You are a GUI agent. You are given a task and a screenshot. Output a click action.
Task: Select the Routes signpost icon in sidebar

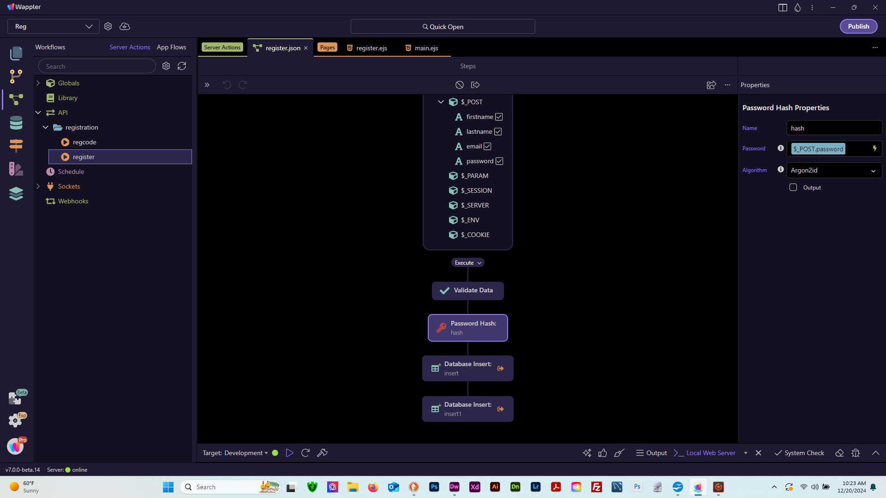(x=16, y=146)
